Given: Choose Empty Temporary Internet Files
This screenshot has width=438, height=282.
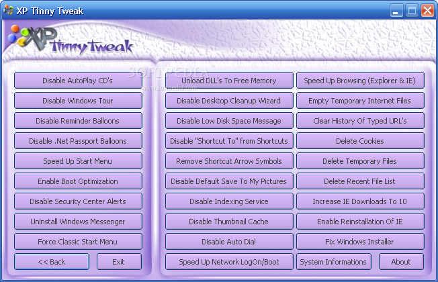Looking at the screenshot, I should 360,101.
